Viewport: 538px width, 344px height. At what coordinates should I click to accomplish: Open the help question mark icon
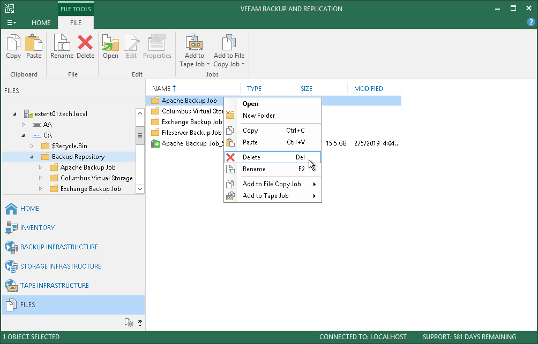530,22
